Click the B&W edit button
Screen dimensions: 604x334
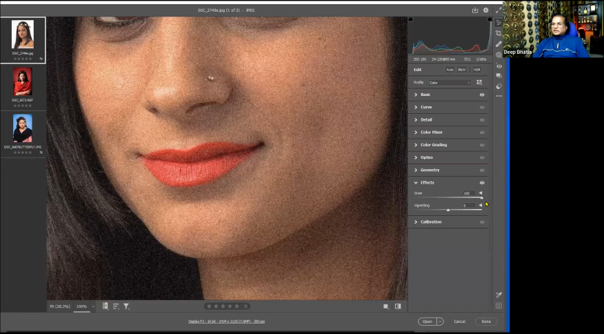[x=462, y=70]
